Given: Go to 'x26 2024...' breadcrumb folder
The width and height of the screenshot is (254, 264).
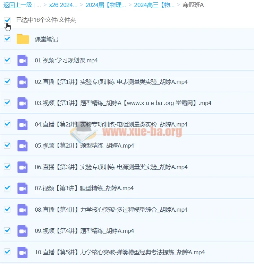Looking at the screenshot, I should pyautogui.click(x=63, y=5).
